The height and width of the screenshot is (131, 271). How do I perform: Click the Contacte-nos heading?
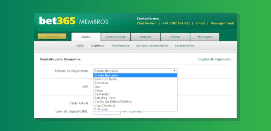(x=148, y=18)
